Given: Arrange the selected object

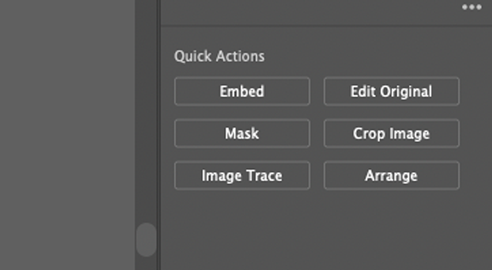Looking at the screenshot, I should [x=391, y=175].
